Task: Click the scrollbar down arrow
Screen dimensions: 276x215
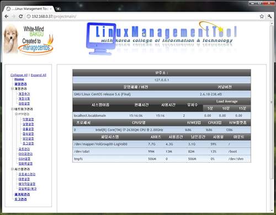Action: point(272,211)
